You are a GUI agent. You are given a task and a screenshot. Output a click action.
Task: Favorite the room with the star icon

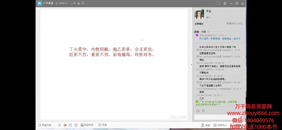click(78, 3)
